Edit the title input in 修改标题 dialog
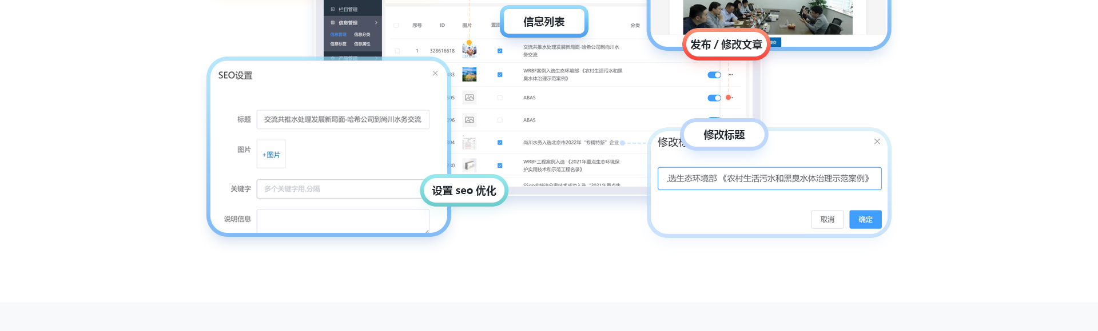Viewport: 1098px width, 331px height. (x=770, y=179)
